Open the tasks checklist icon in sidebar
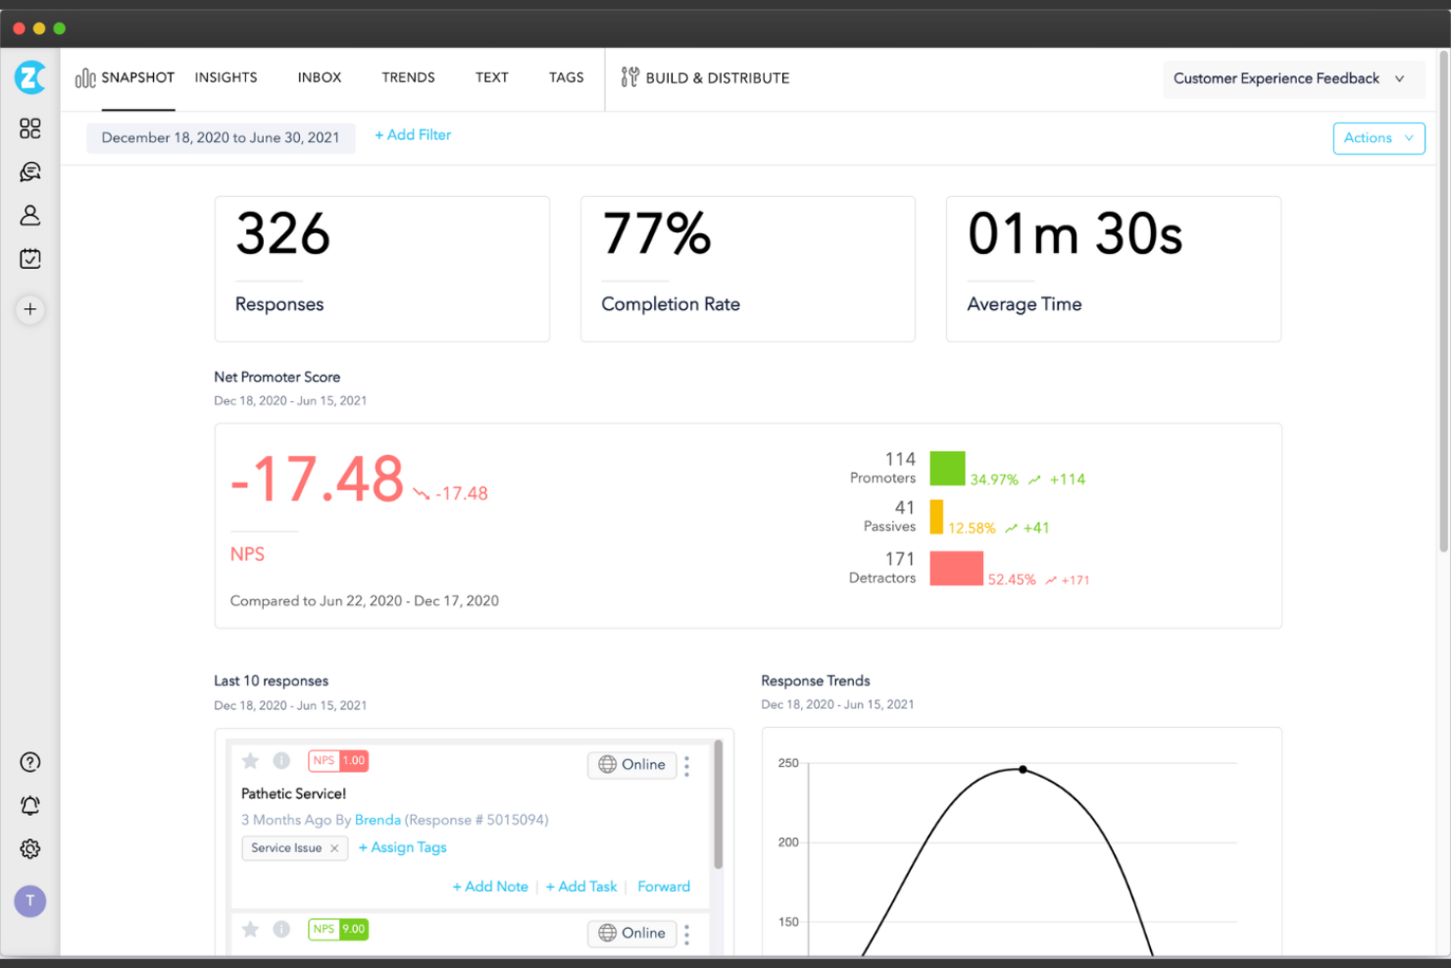1451x968 pixels. 29,258
